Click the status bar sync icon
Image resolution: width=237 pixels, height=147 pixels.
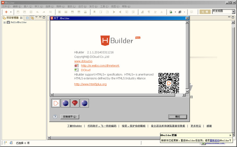(11, 143)
